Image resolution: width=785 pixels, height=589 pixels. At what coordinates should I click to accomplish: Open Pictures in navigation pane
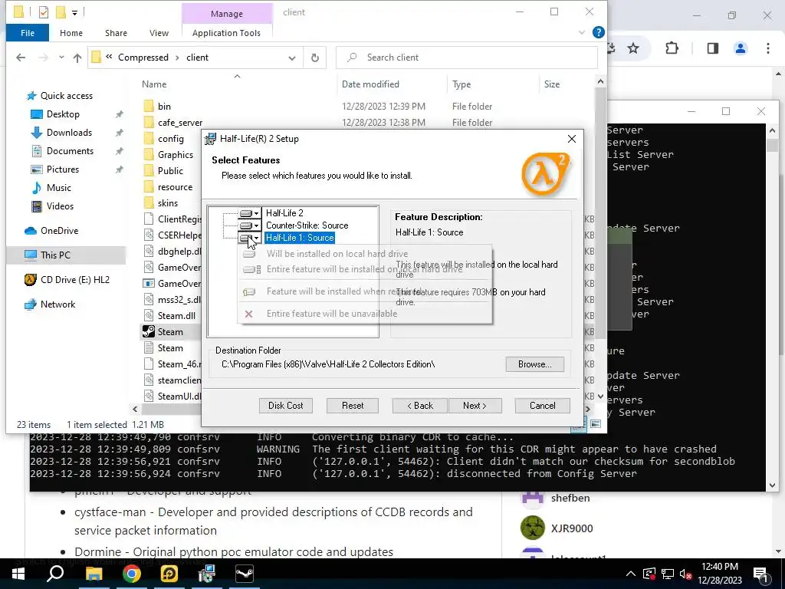[x=63, y=169]
